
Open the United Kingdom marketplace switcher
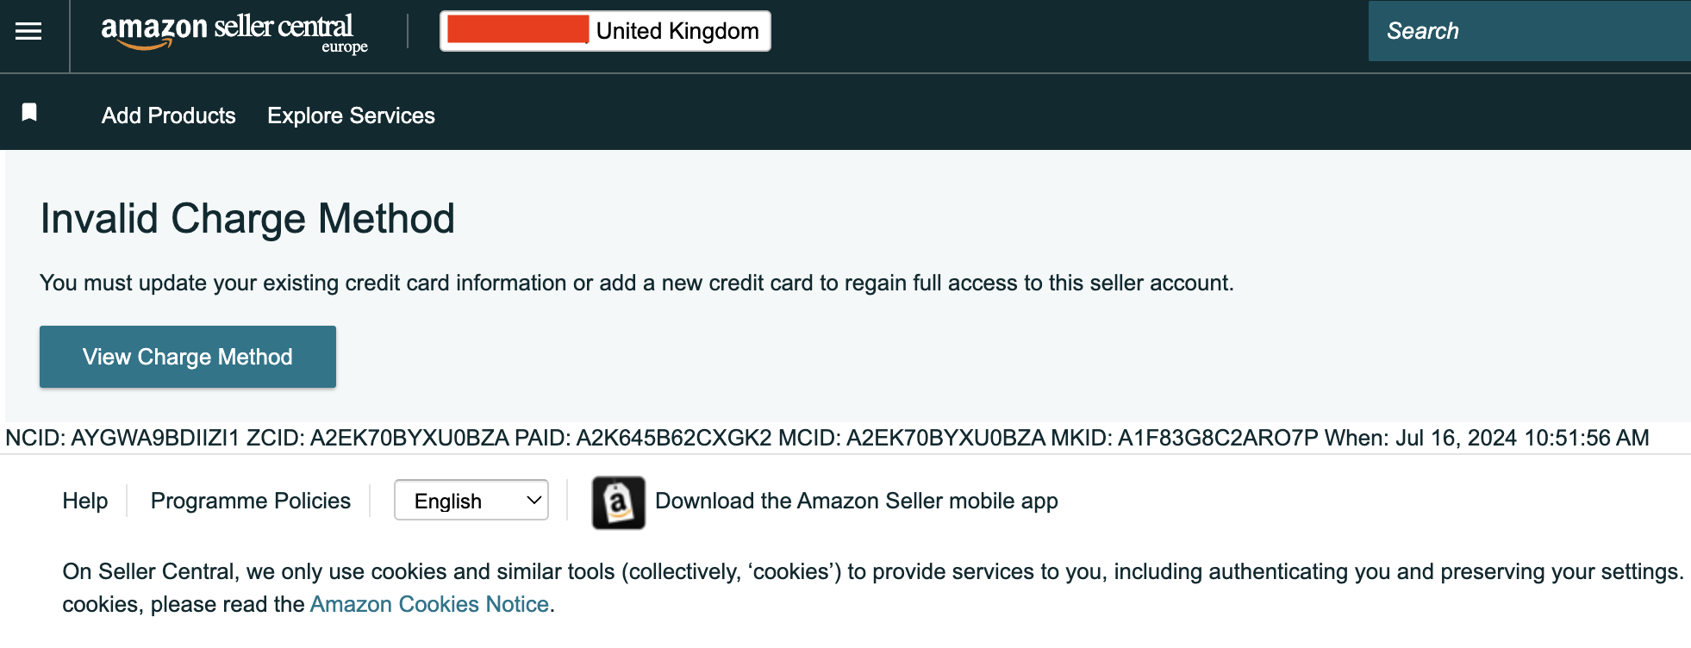coord(605,31)
